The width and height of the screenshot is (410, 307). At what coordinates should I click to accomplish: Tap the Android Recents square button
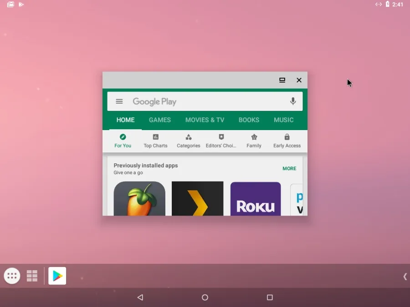coord(270,297)
